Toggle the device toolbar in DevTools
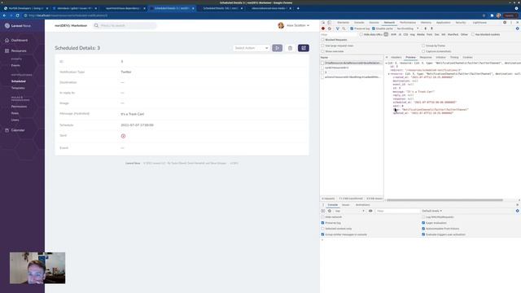Screen dimensions: 521x293 coord(329,23)
